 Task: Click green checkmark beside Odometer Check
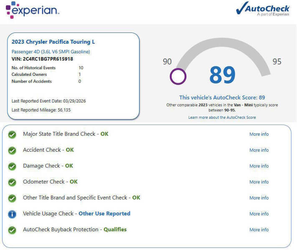(x=12, y=182)
